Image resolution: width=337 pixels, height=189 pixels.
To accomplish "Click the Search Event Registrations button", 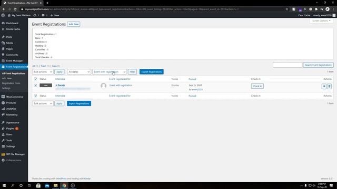I will [x=318, y=65].
